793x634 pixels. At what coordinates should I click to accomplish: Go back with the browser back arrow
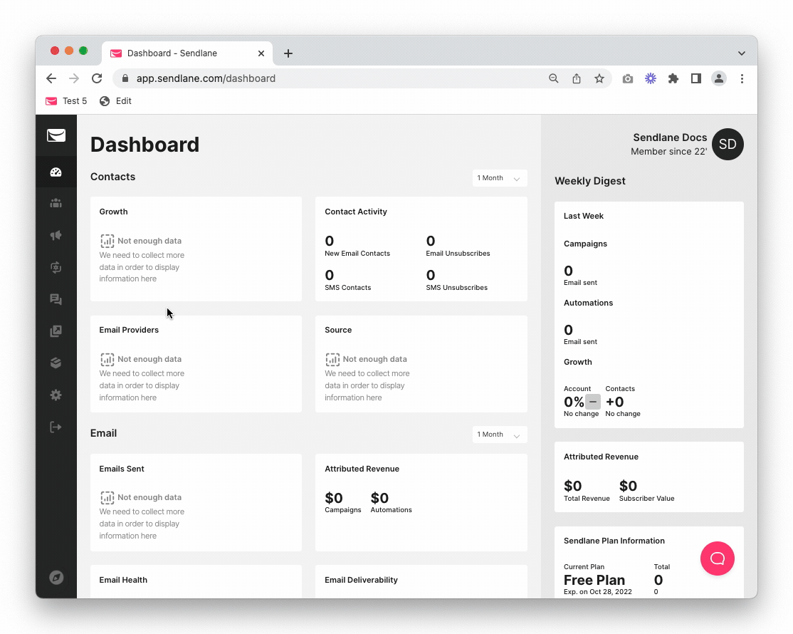[x=51, y=78]
